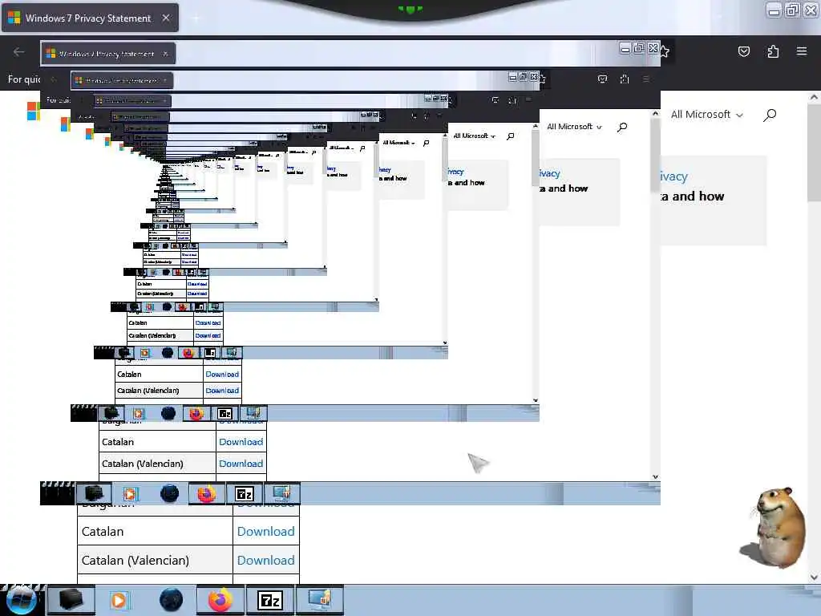Go back using the outermost browser back arrow

tap(19, 51)
